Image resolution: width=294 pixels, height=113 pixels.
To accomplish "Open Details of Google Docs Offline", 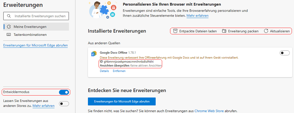I will 104,71.
